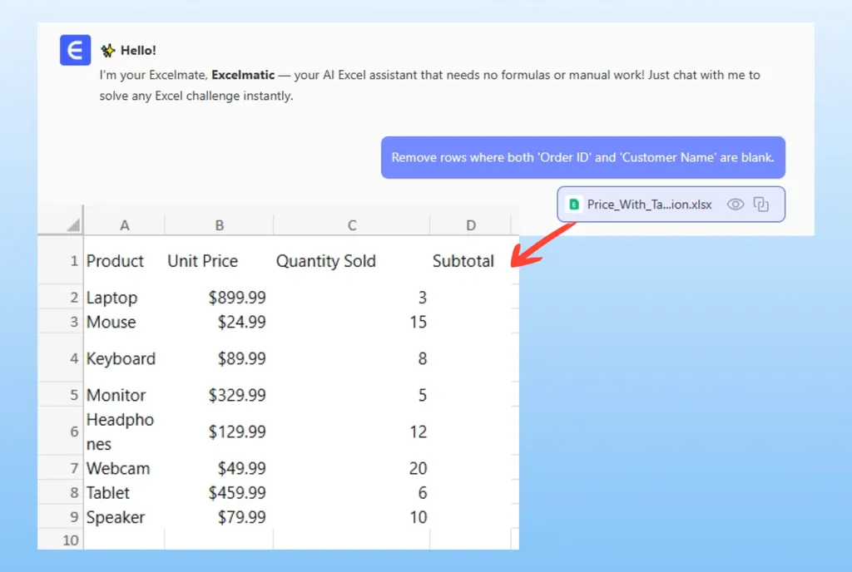Open the Price_With_Ta...ion.xlsx attachment

pos(649,205)
